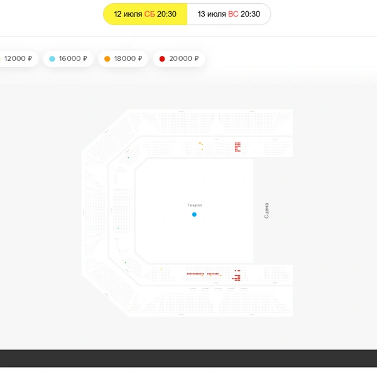Viewport: 377px width, 377px height.
Task: Select the small blue seat in the left stand
Action: click(118, 228)
